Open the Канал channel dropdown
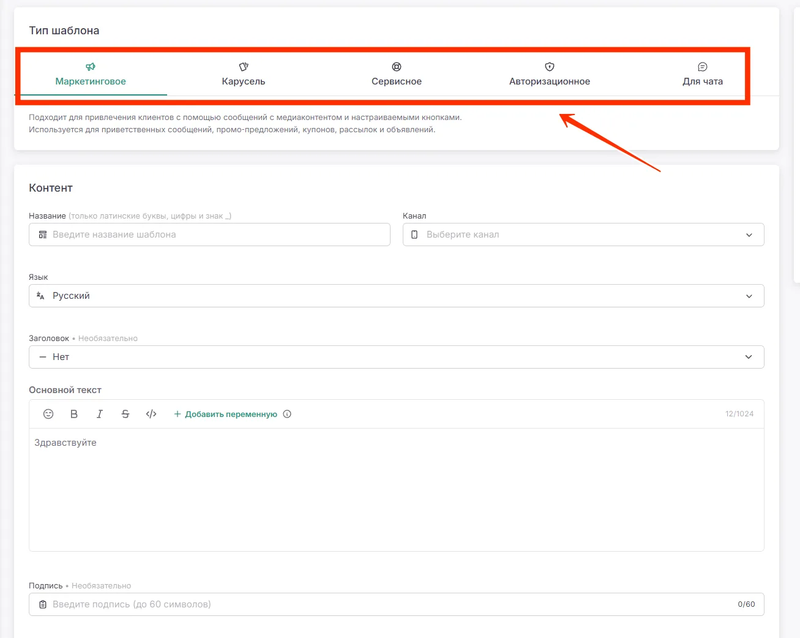The height and width of the screenshot is (638, 800). [x=583, y=235]
